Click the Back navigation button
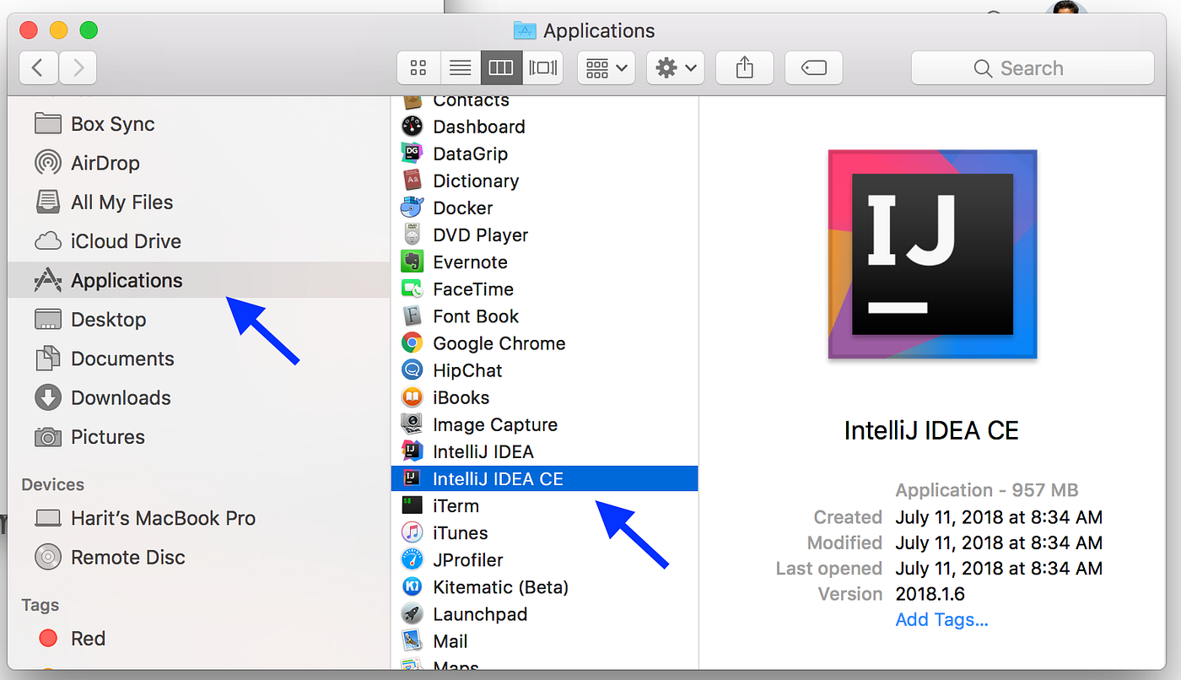 [x=38, y=67]
